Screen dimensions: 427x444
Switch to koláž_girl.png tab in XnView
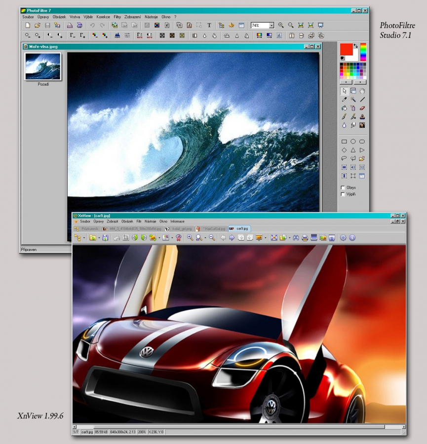tap(179, 229)
